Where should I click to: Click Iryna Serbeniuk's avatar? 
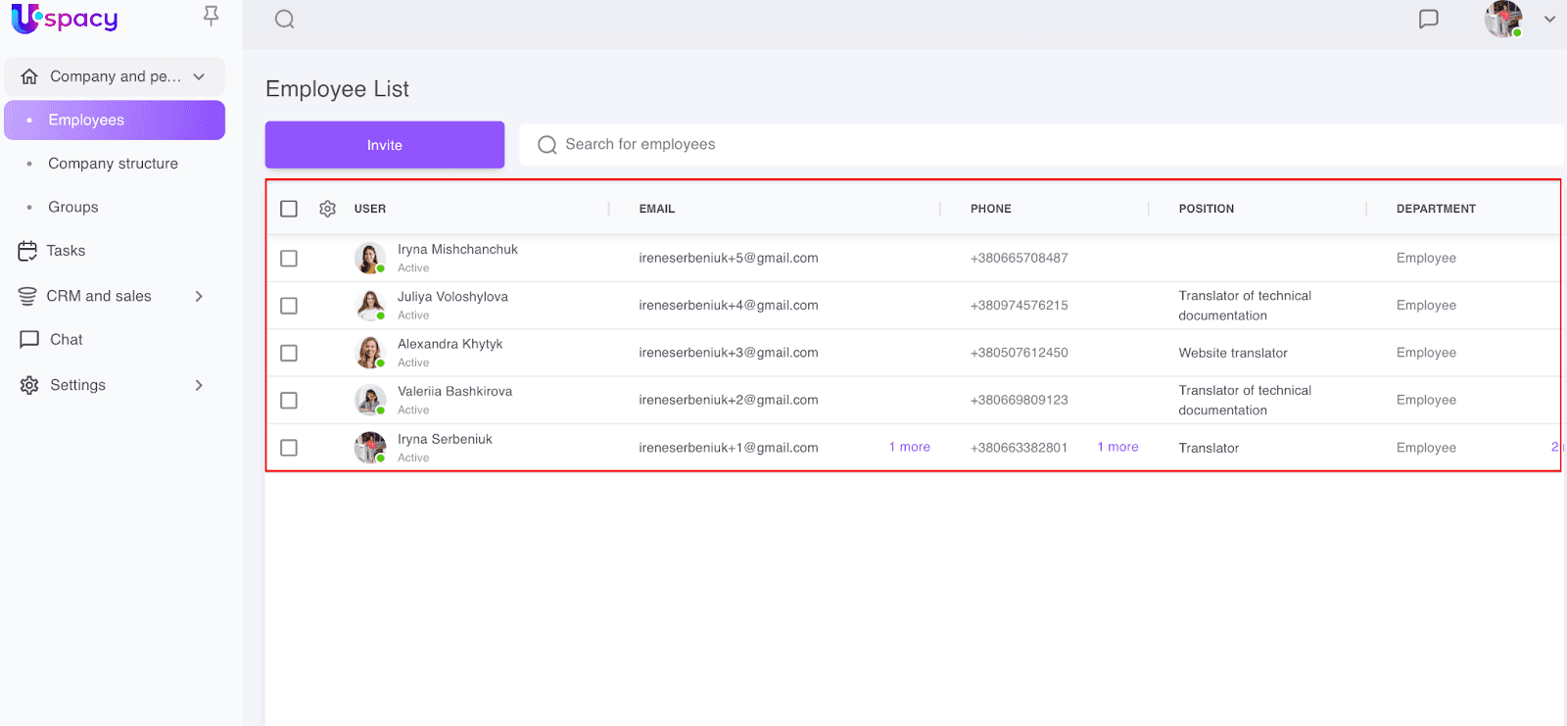369,448
